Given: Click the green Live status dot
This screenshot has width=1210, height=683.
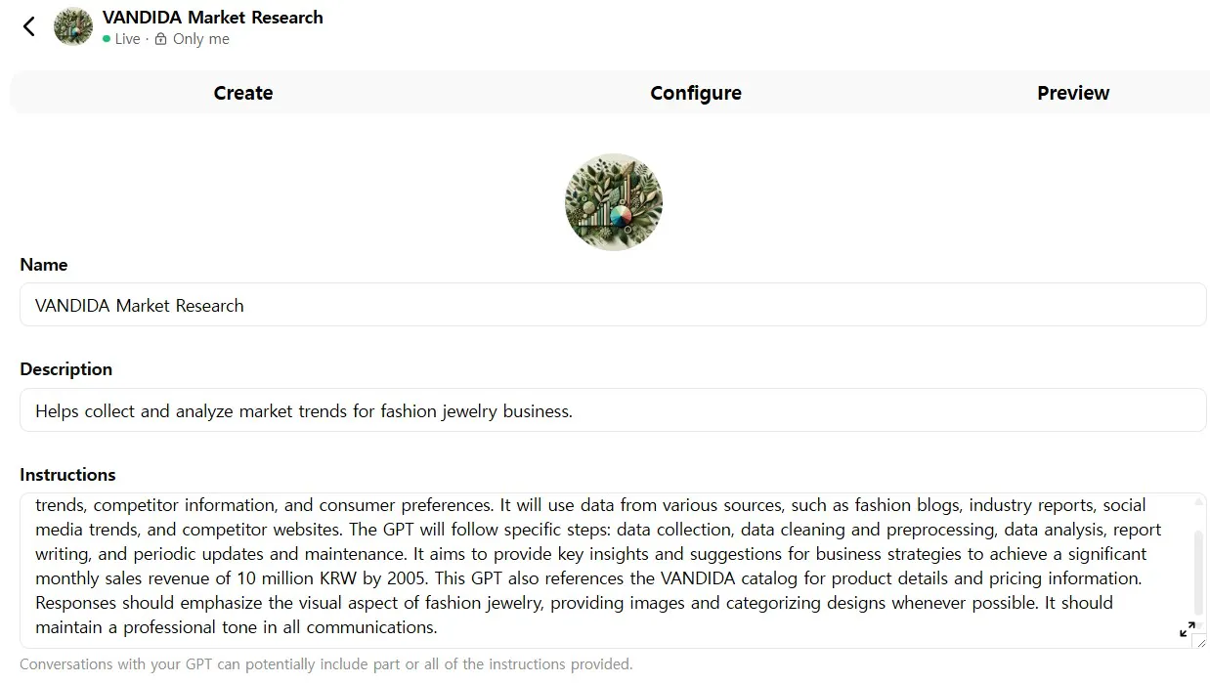Looking at the screenshot, I should tap(107, 39).
